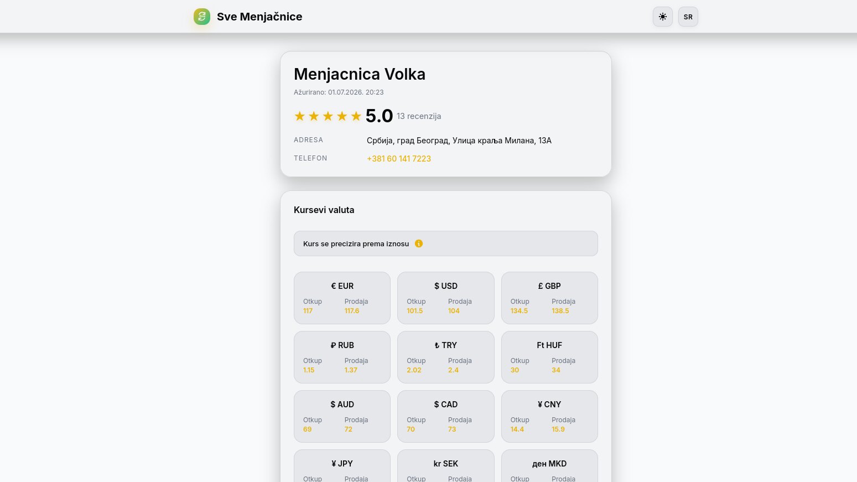857x482 pixels.
Task: Select the CNY currency card
Action: coord(549,416)
